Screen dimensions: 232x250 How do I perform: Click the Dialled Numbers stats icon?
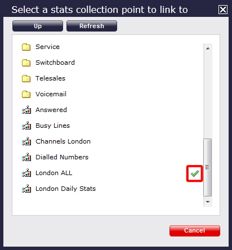(26, 157)
